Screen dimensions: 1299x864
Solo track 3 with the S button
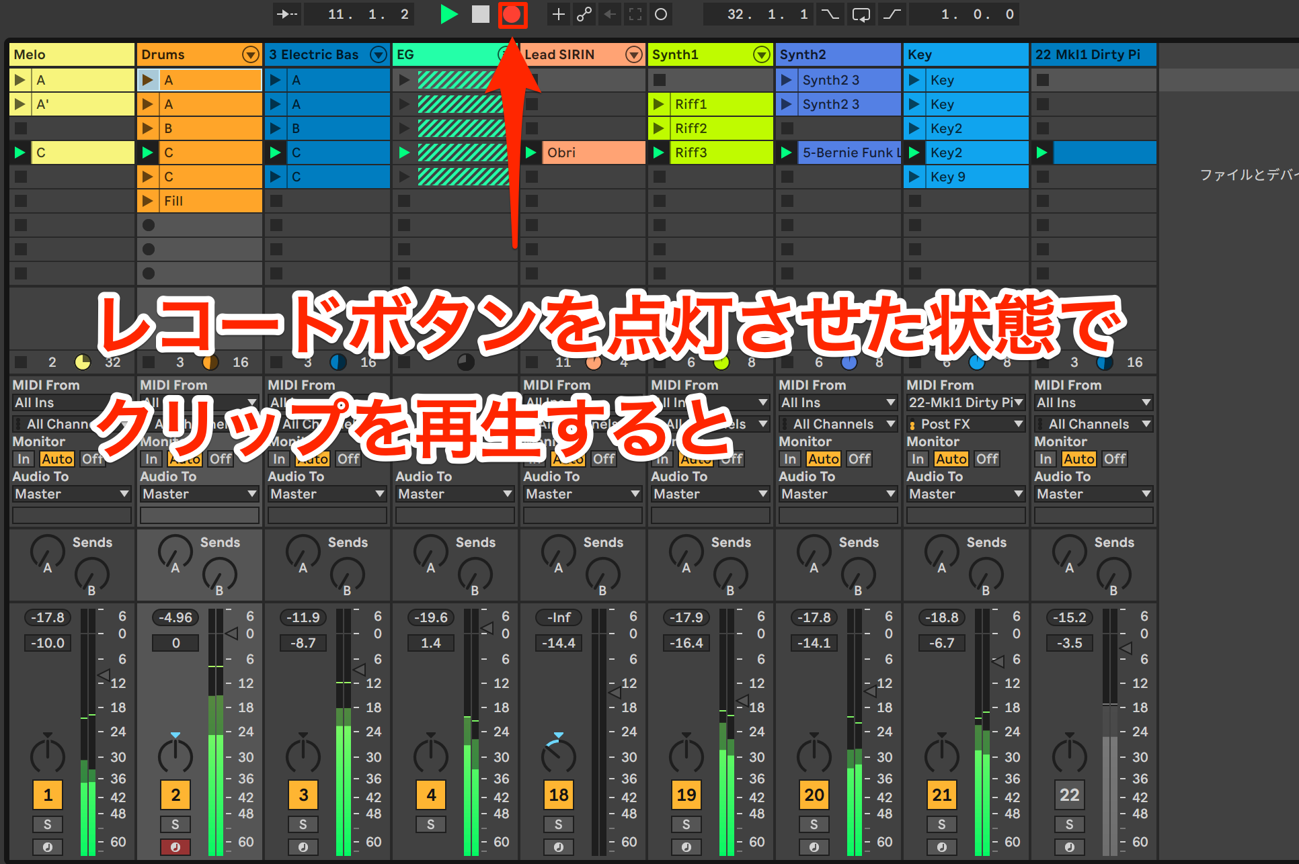click(303, 824)
